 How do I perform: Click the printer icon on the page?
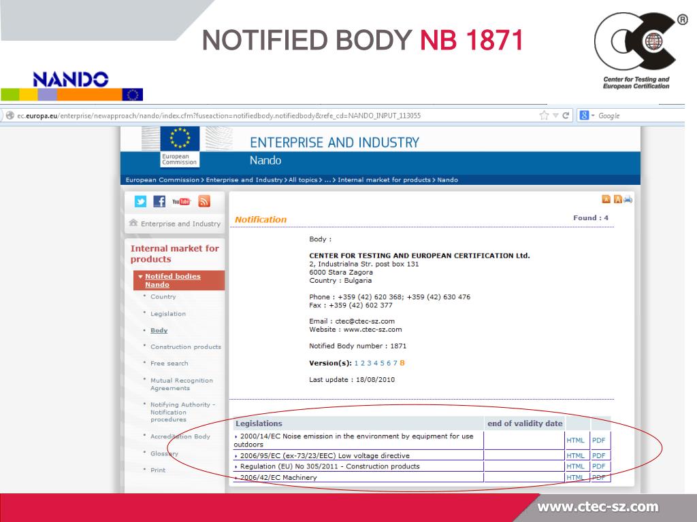click(x=628, y=199)
